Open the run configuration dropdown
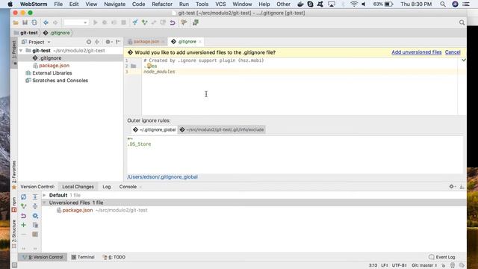478x269 pixels. coord(76,22)
